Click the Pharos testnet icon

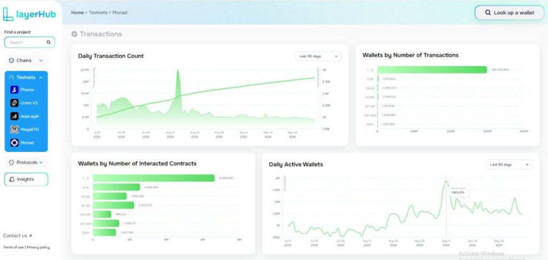[14, 90]
